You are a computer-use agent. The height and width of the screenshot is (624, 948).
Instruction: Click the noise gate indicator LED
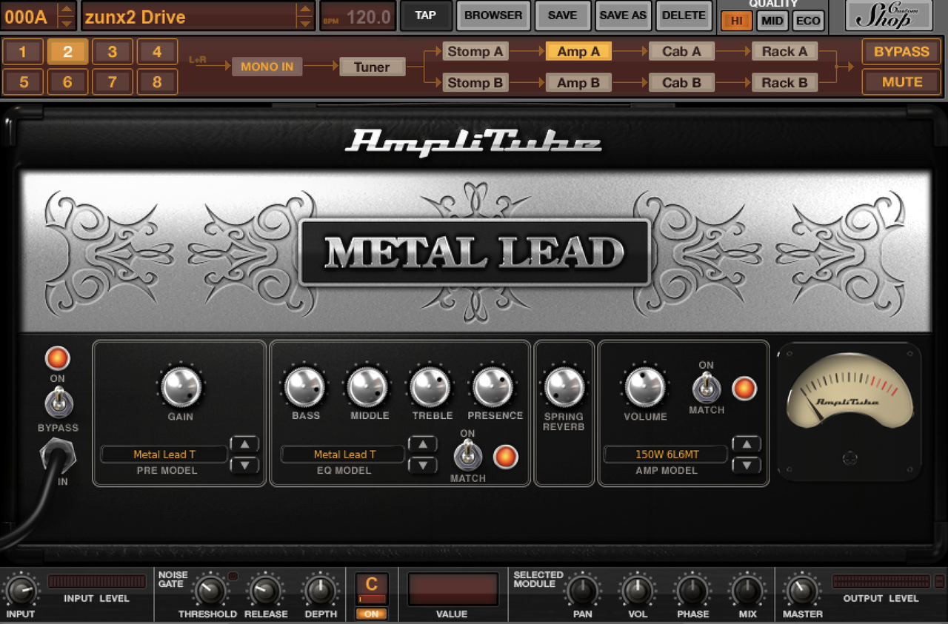click(233, 576)
